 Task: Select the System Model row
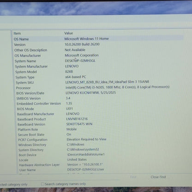pos(98,72)
